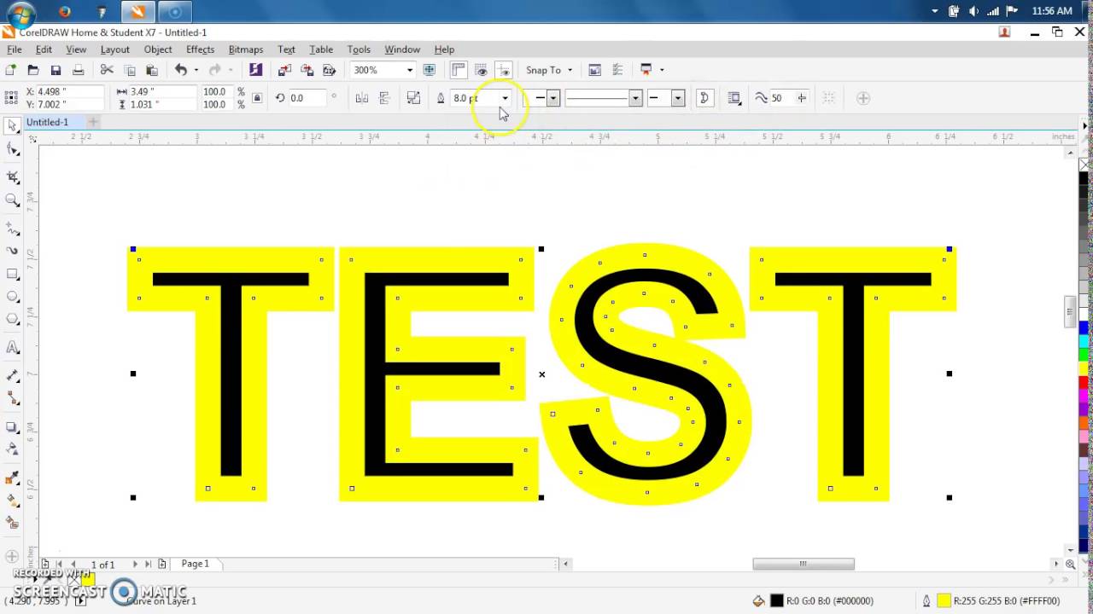Screen dimensions: 1093x614
Task: Select the Artistic Media tool
Action: click(x=12, y=251)
